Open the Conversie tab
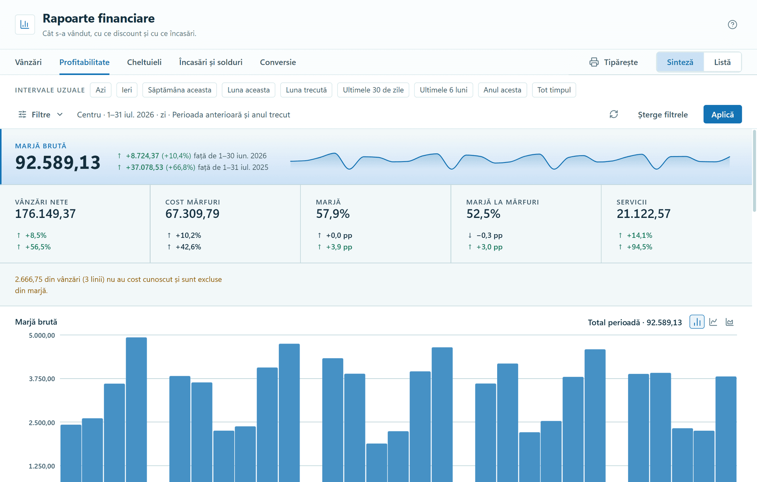757x482 pixels. tap(278, 62)
